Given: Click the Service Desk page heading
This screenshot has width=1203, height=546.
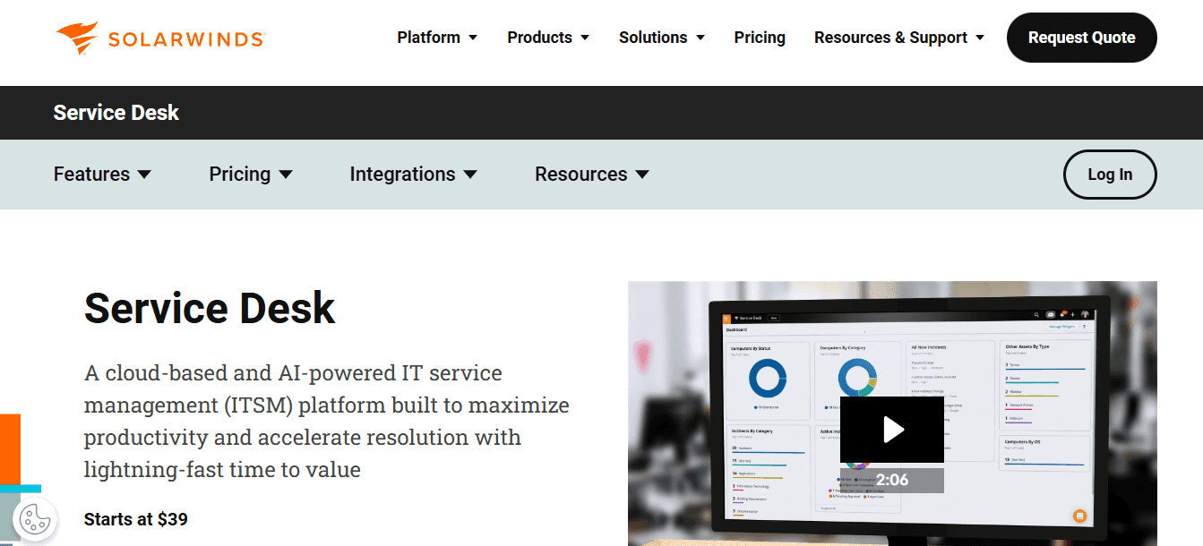Looking at the screenshot, I should (209, 308).
